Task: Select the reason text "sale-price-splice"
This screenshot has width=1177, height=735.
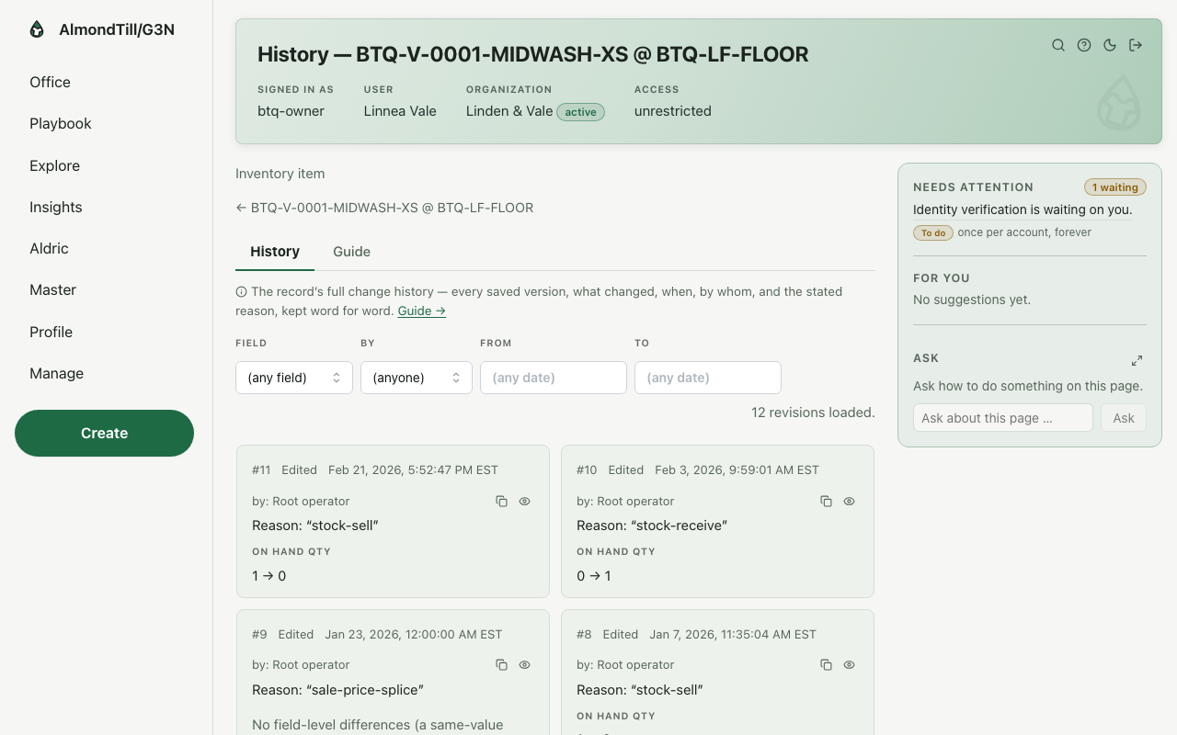Action: coord(365,690)
